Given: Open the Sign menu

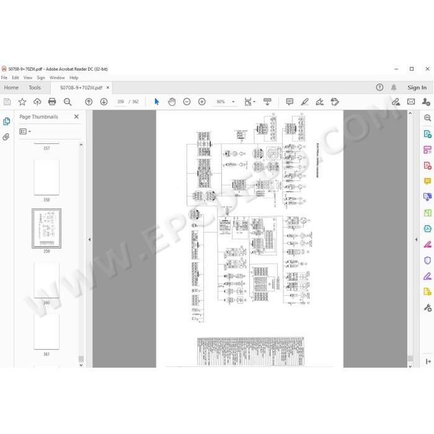Looking at the screenshot, I should (41, 77).
